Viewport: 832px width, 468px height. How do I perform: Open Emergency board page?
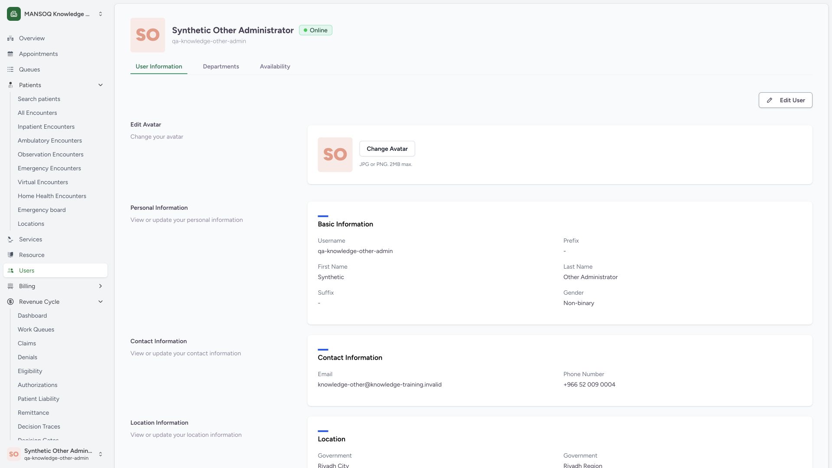(42, 210)
